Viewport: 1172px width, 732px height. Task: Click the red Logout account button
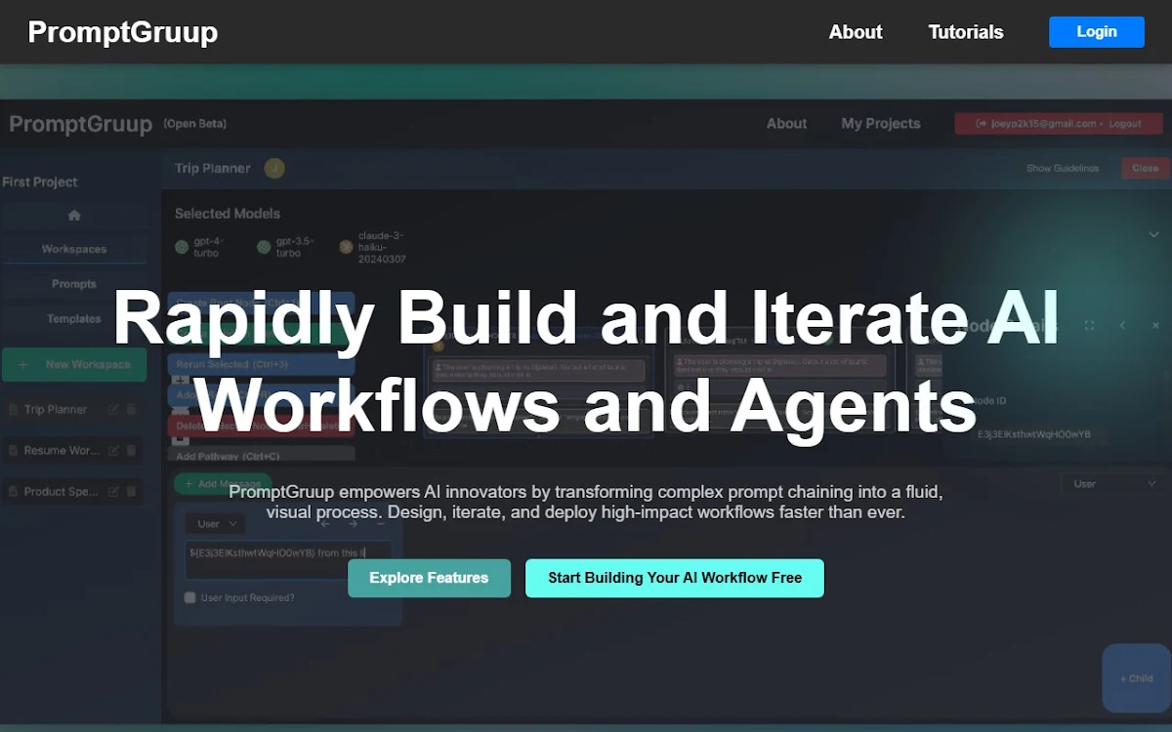[x=1058, y=124]
